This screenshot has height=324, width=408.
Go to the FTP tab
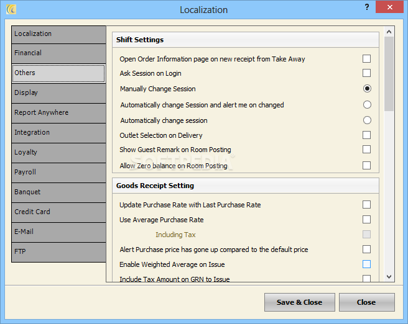coord(59,252)
